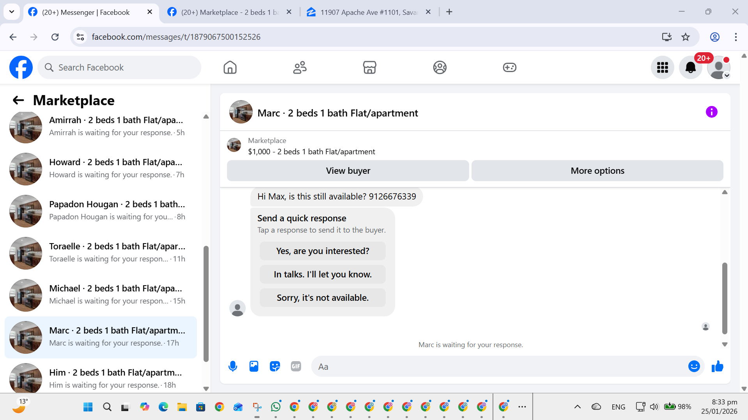Choose a GIF icon

pos(296,366)
